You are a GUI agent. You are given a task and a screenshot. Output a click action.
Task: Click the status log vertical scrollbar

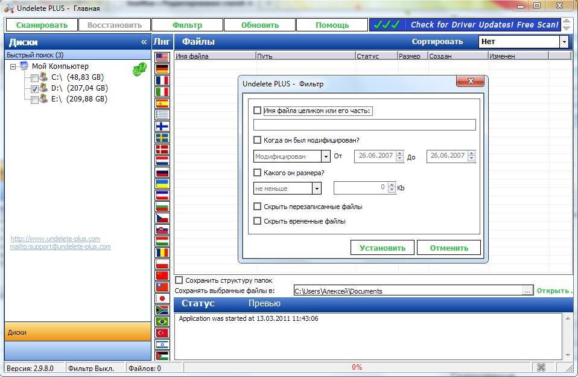tap(567, 337)
